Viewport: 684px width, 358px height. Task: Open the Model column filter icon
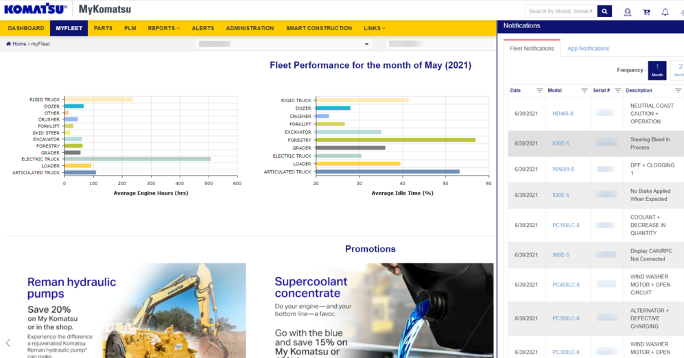pyautogui.click(x=584, y=91)
